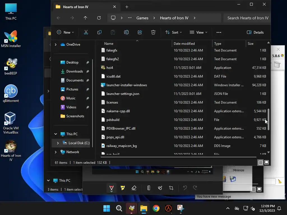Screen dimensions: 287x215
Task: Toggle Minimize checkbox in background window
Action: [230, 170]
